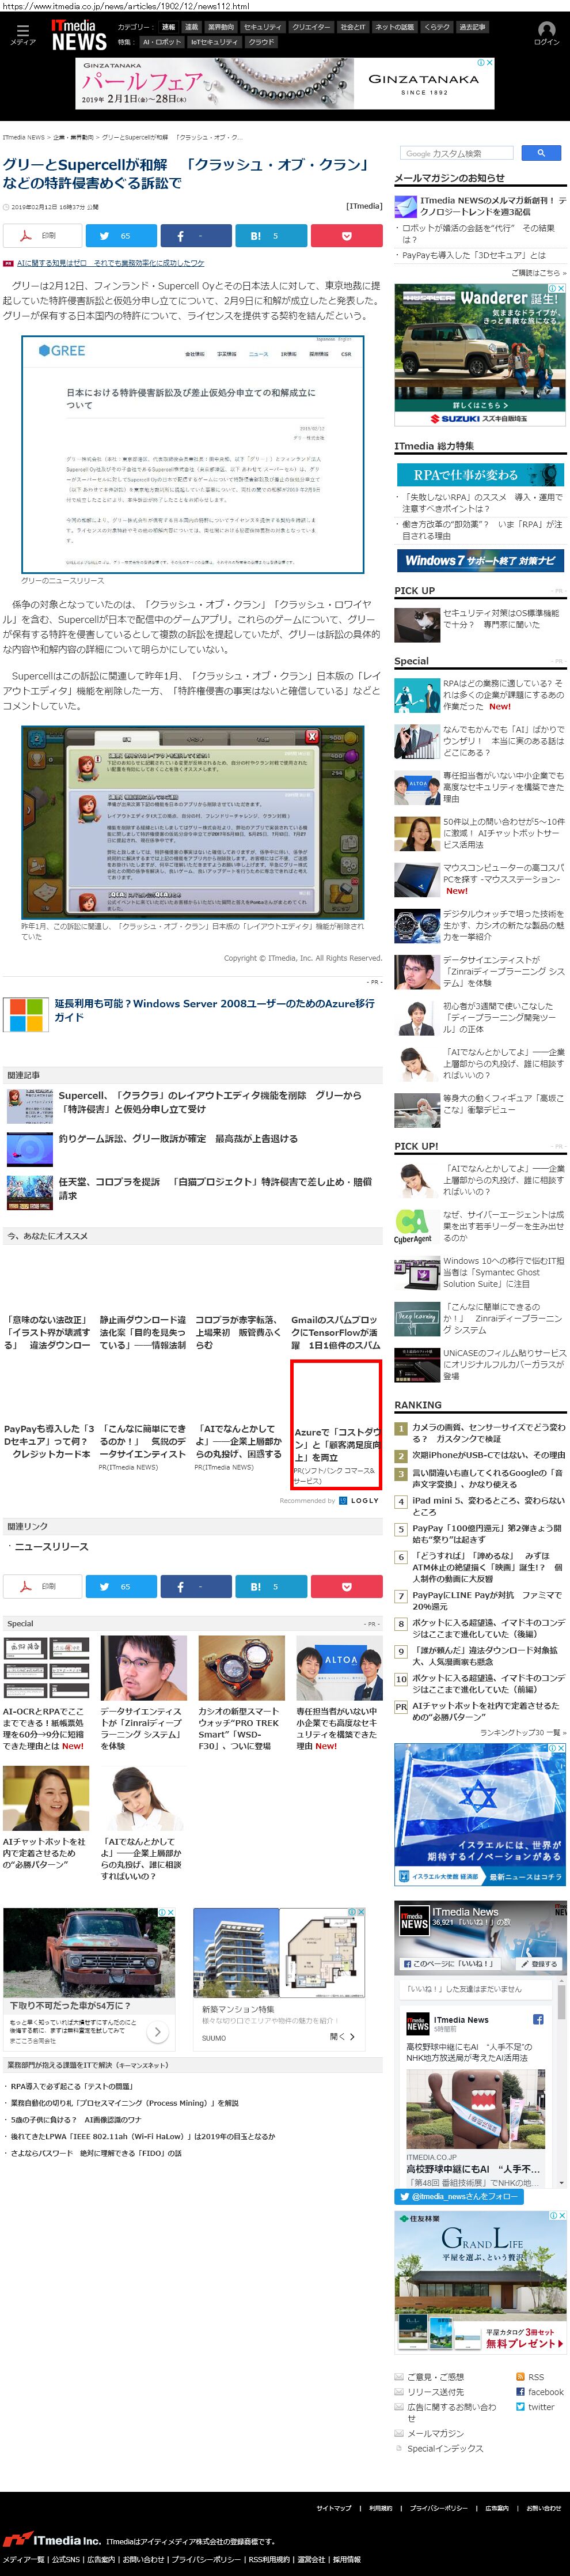
Task: Click ITmedia NEWS breadcrumb link
Action: coord(24,137)
